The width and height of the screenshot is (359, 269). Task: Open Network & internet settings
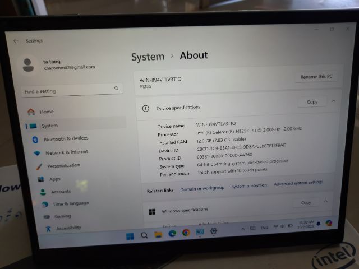tap(66, 152)
